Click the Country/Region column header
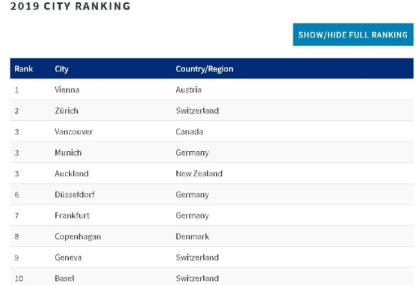Viewport: 420px width, 285px height. tap(204, 69)
